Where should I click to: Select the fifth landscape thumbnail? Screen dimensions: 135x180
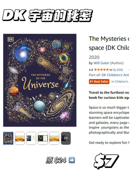click(x=54, y=138)
